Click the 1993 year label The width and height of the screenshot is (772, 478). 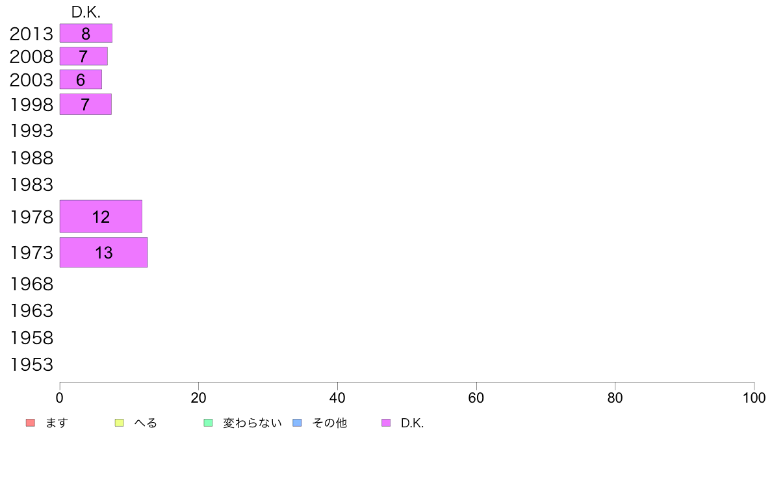[31, 131]
